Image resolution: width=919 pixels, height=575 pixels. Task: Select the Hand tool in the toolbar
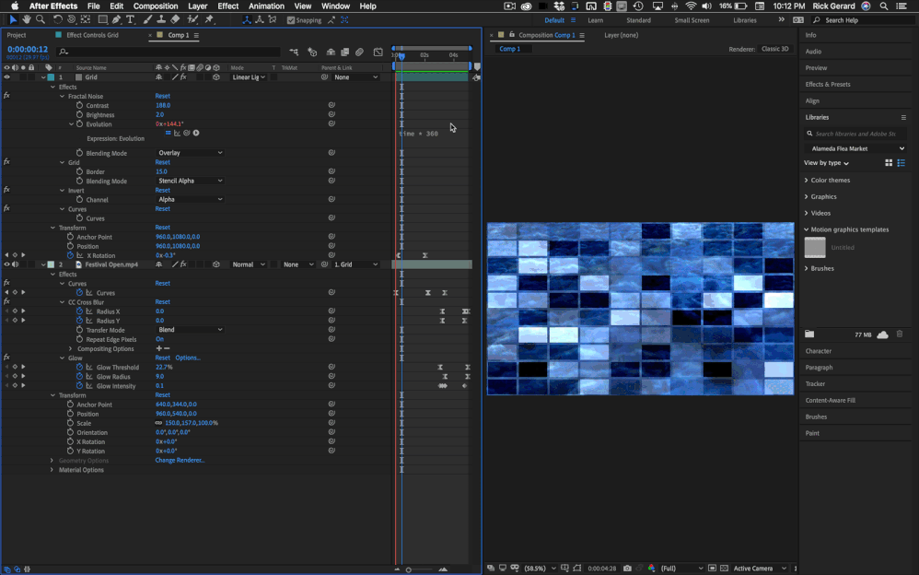29,19
